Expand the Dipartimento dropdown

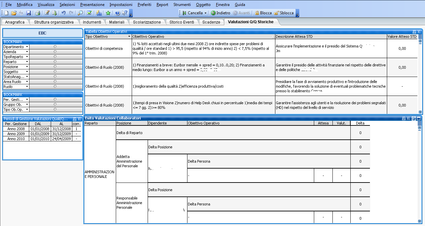coord(27,47)
